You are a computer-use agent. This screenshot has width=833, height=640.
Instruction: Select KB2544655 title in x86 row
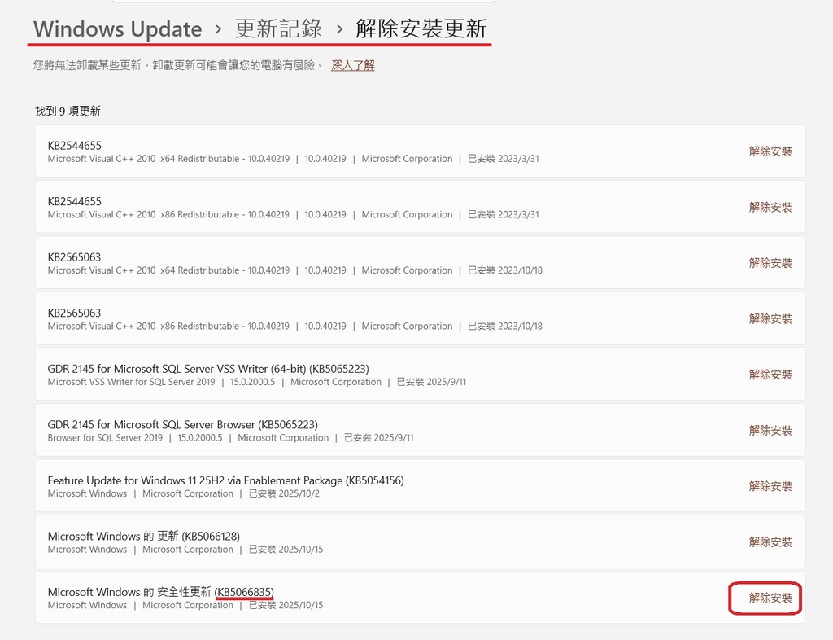[x=74, y=201]
